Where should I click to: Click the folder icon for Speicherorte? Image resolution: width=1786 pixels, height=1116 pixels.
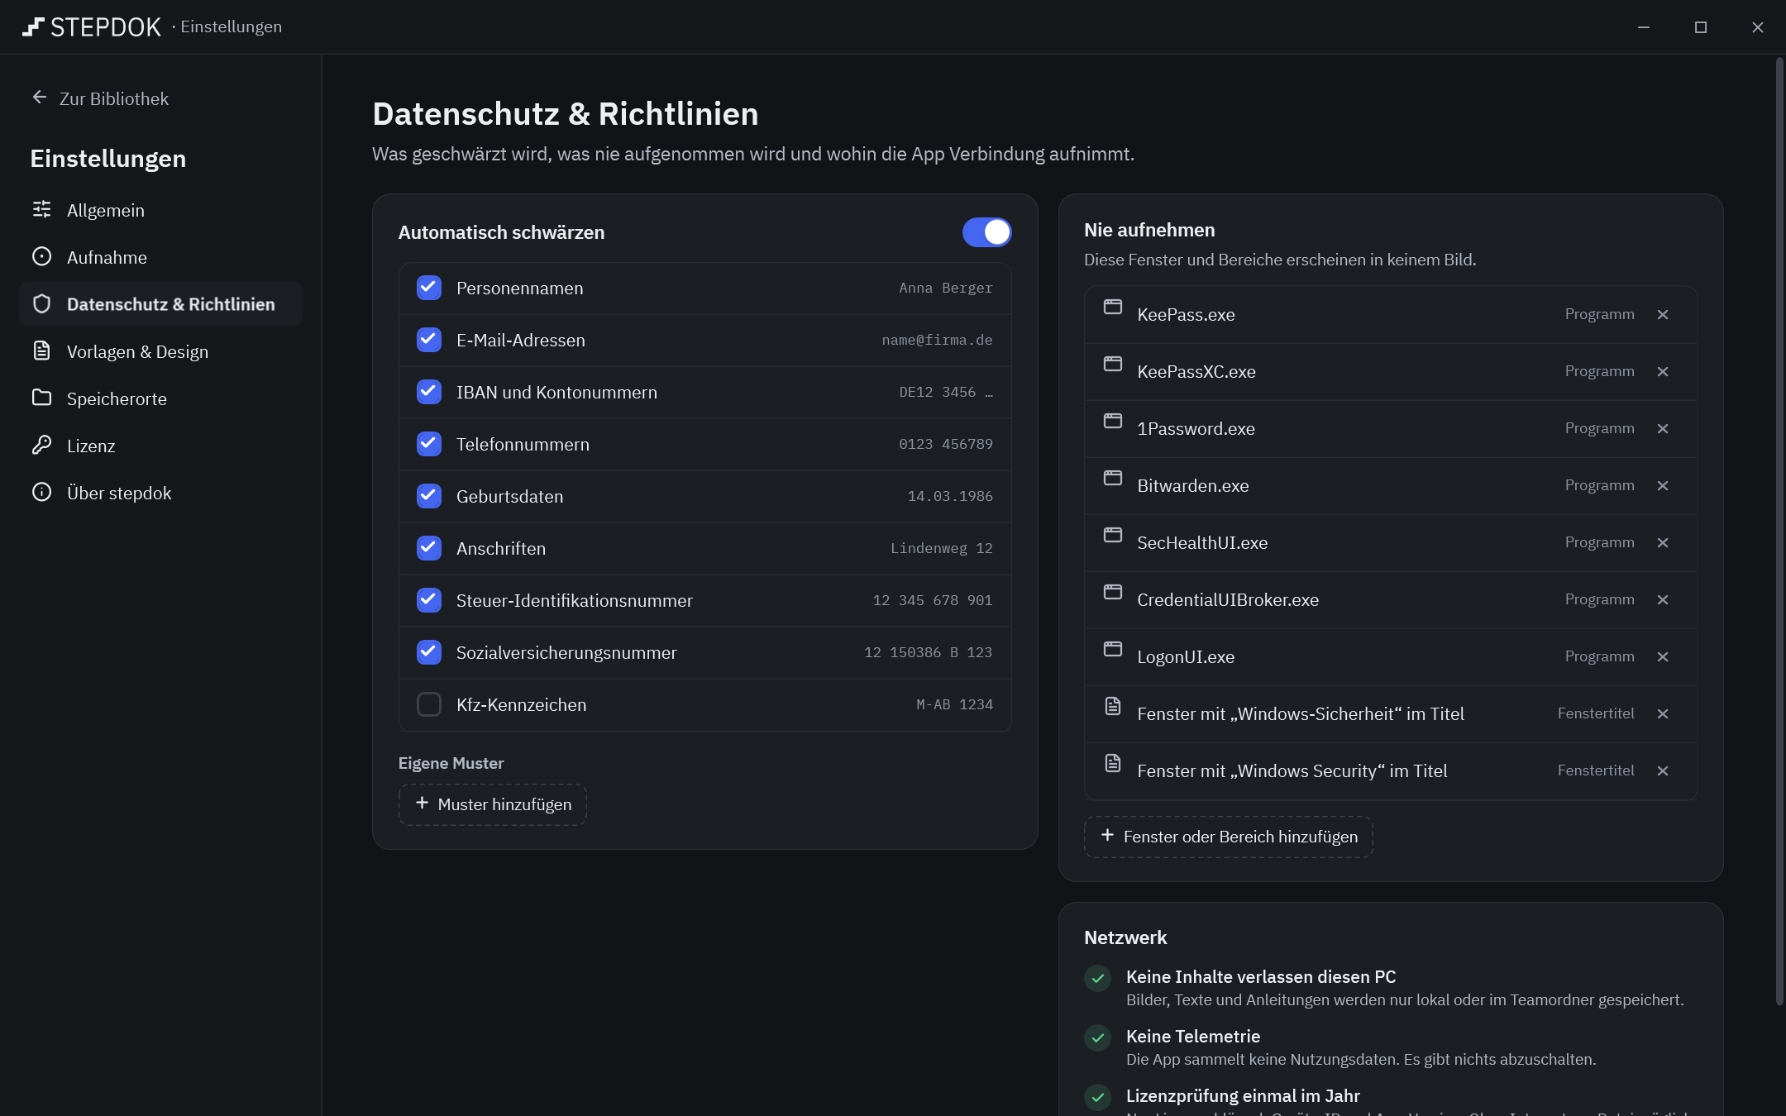42,398
